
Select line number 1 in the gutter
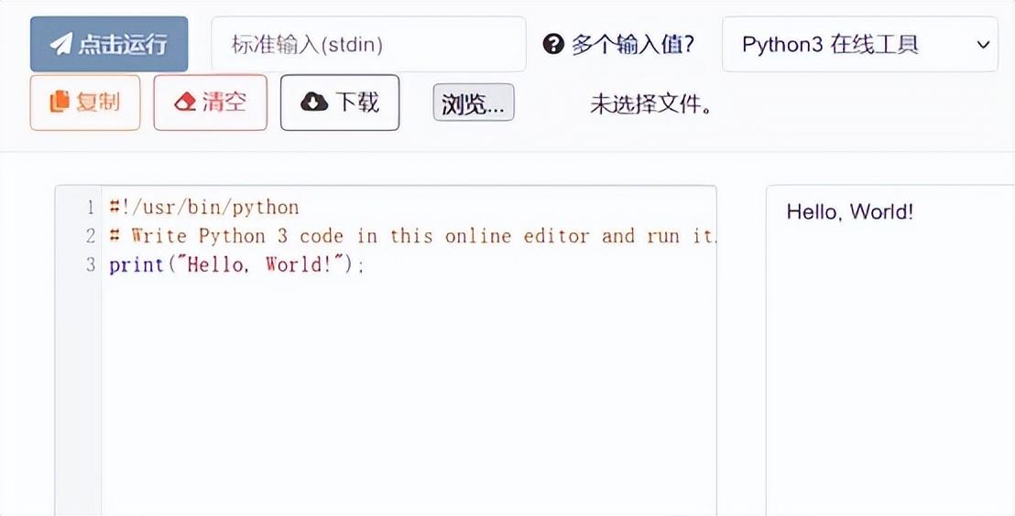90,208
